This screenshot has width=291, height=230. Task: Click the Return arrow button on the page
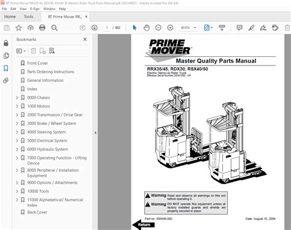143,224
